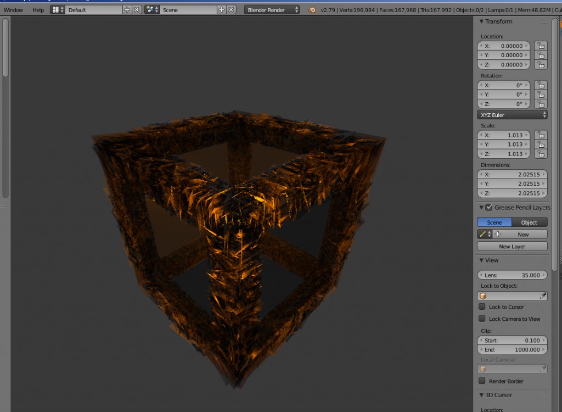Image resolution: width=562 pixels, height=412 pixels.
Task: Click the lock icon beside Location X
Action: pyautogui.click(x=541, y=46)
